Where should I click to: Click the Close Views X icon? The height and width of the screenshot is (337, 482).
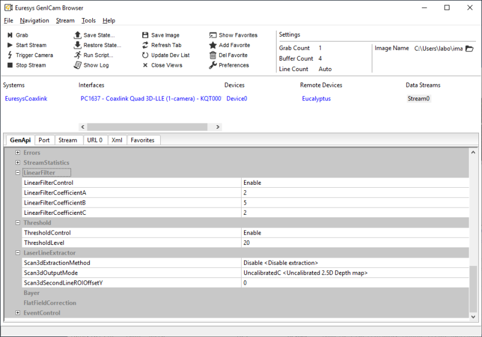click(145, 65)
